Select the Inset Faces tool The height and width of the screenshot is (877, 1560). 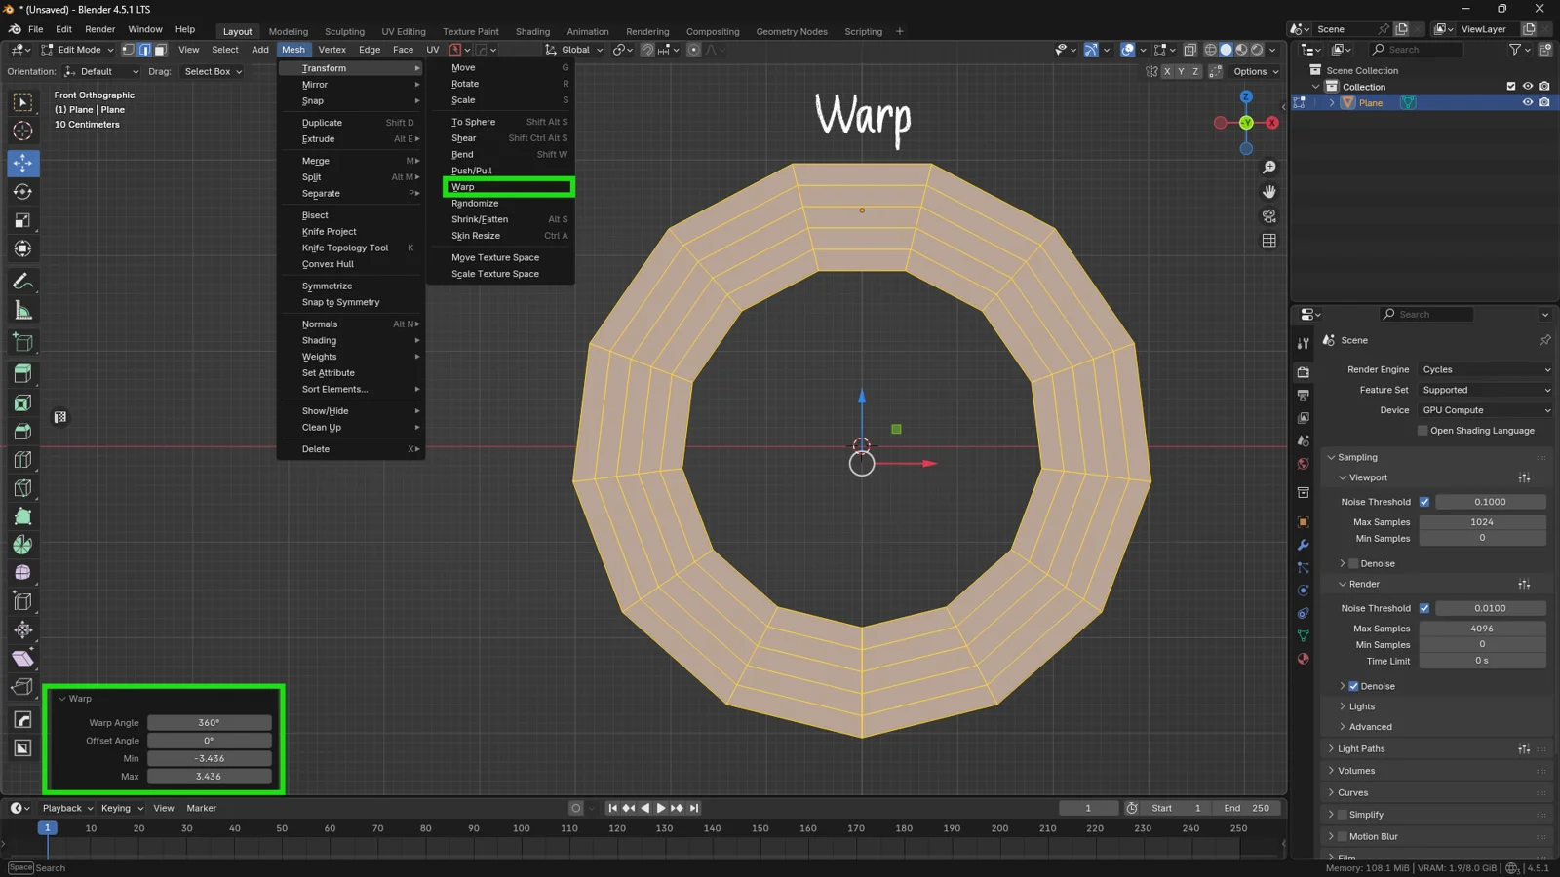pyautogui.click(x=22, y=402)
